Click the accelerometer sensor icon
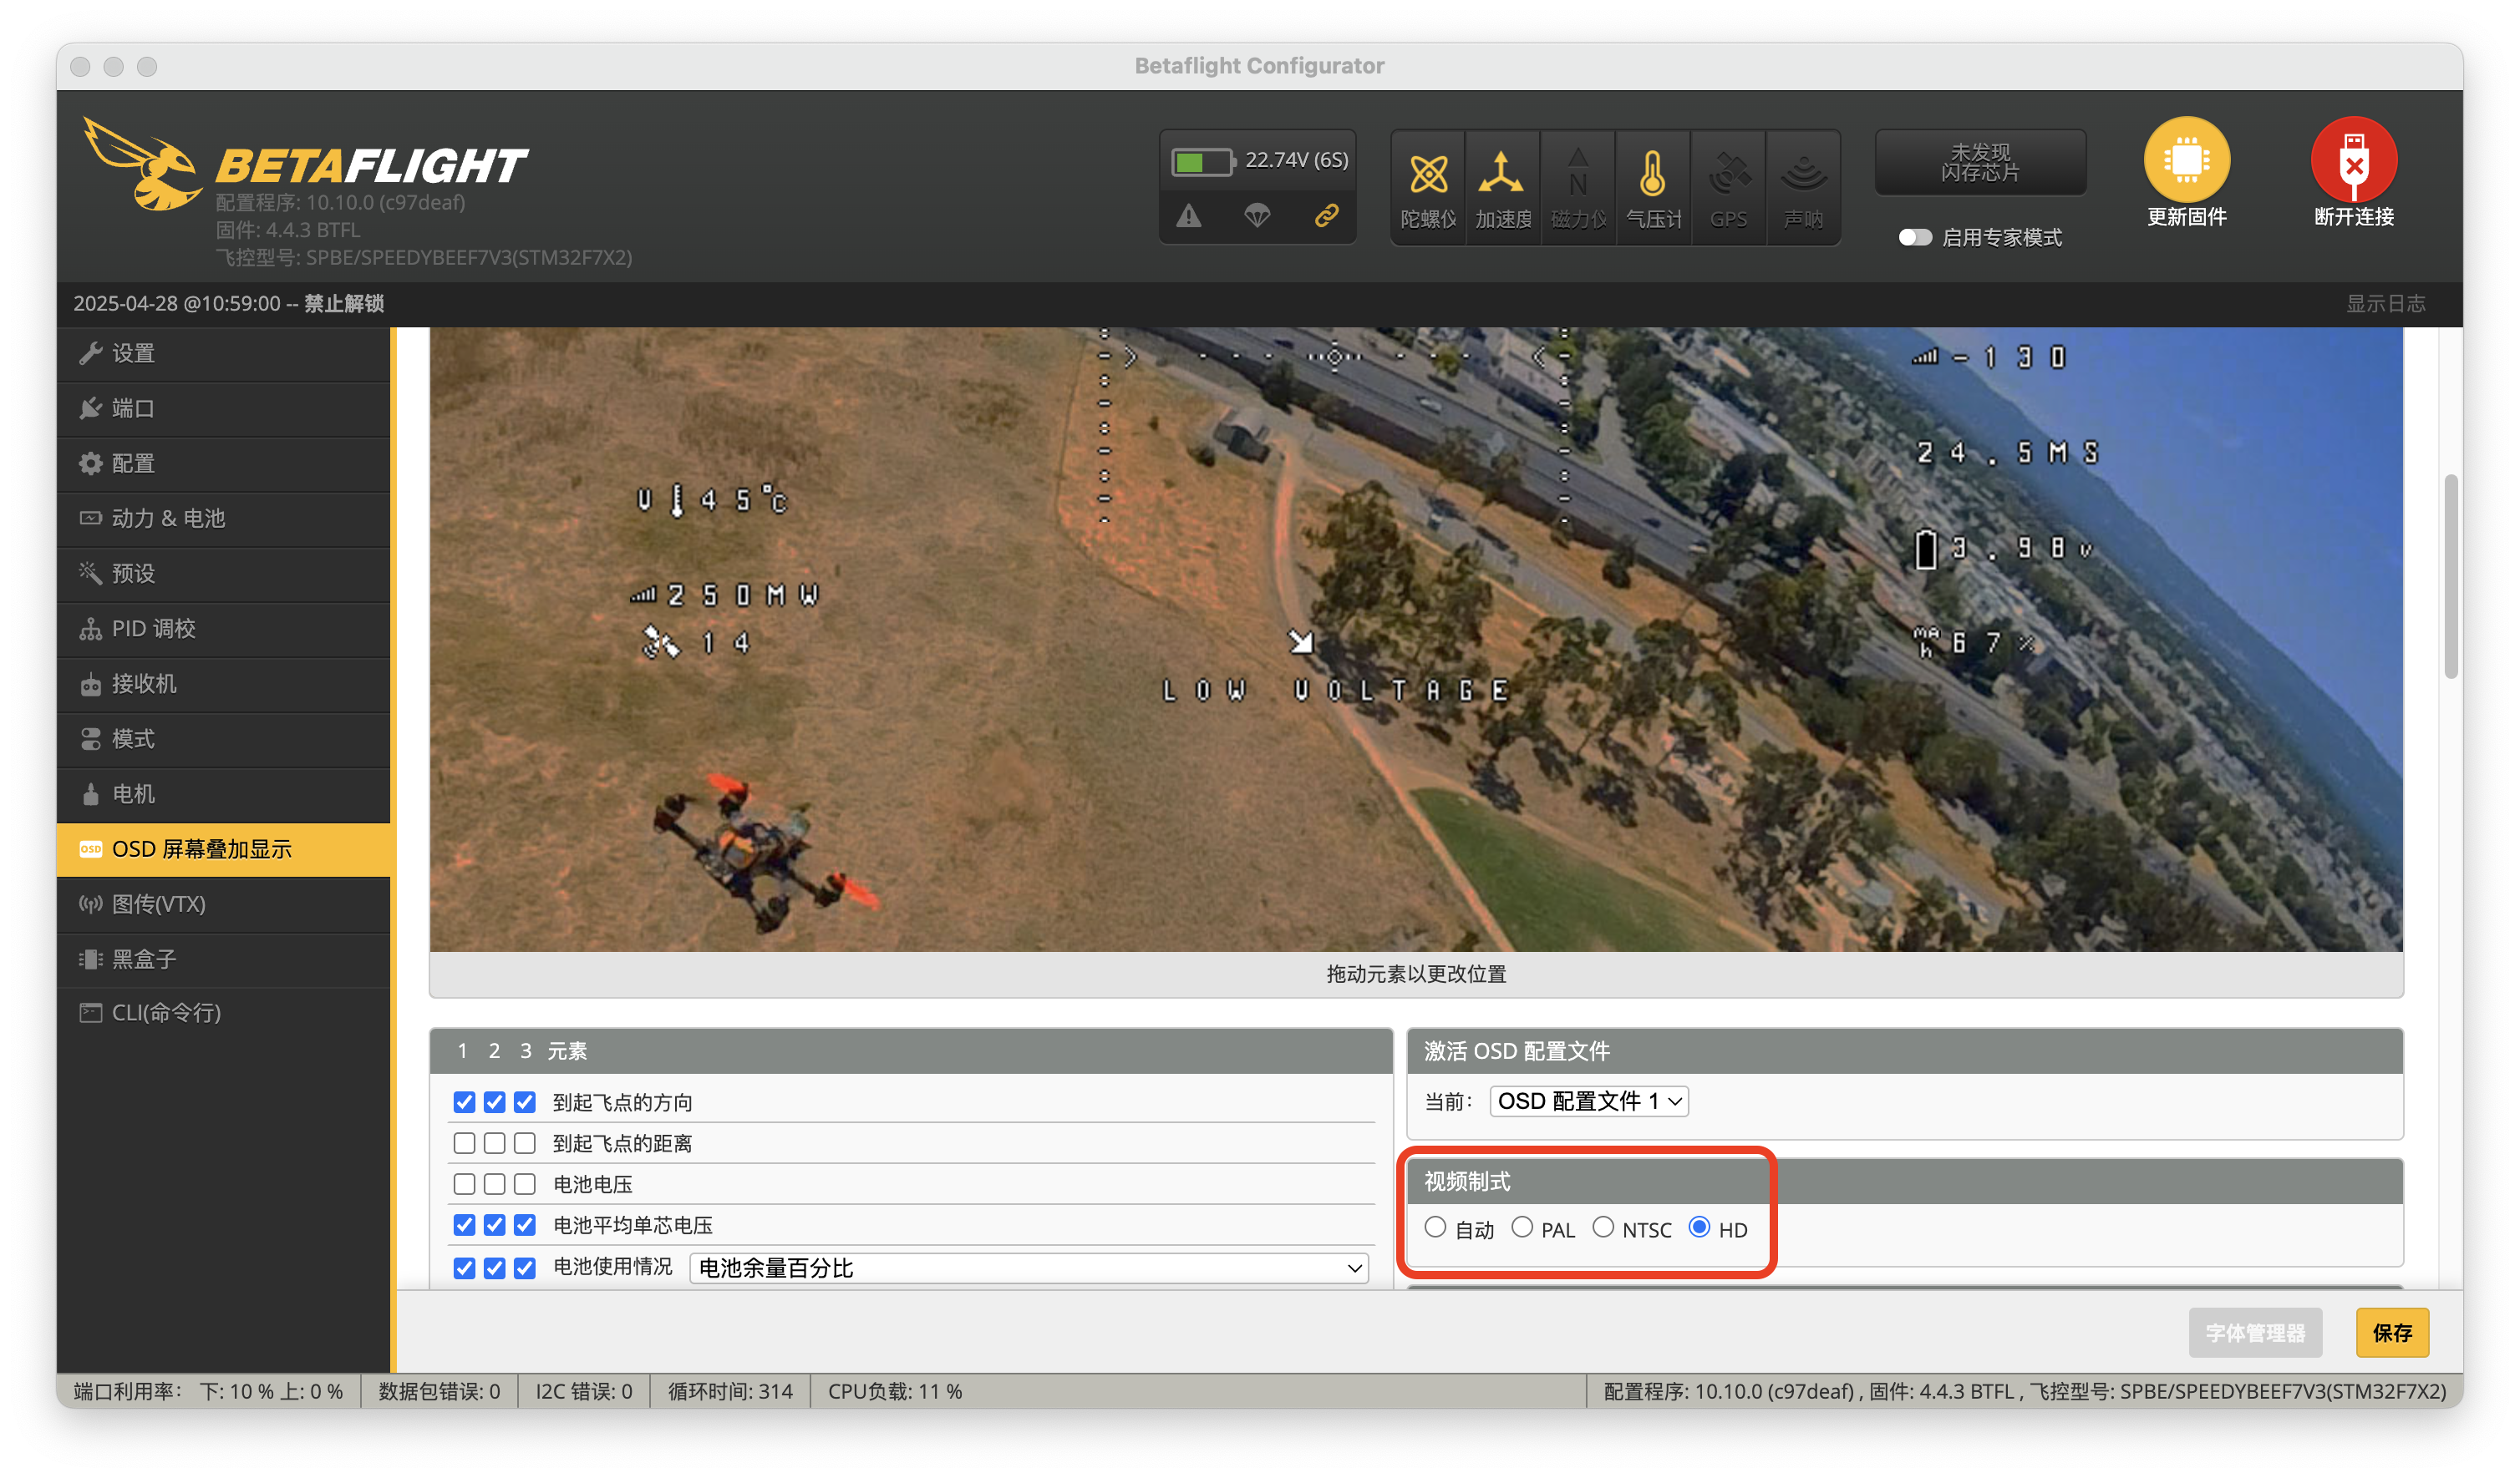 (x=1502, y=175)
